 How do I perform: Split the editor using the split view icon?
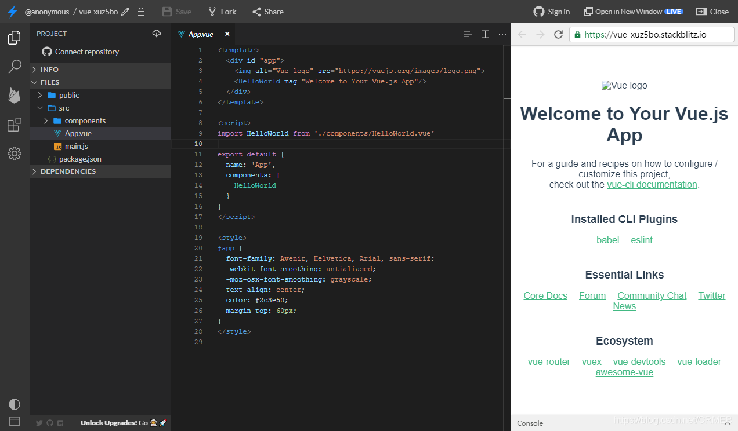click(x=485, y=34)
